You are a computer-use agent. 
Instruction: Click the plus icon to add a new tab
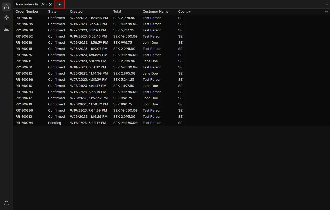pos(59,4)
